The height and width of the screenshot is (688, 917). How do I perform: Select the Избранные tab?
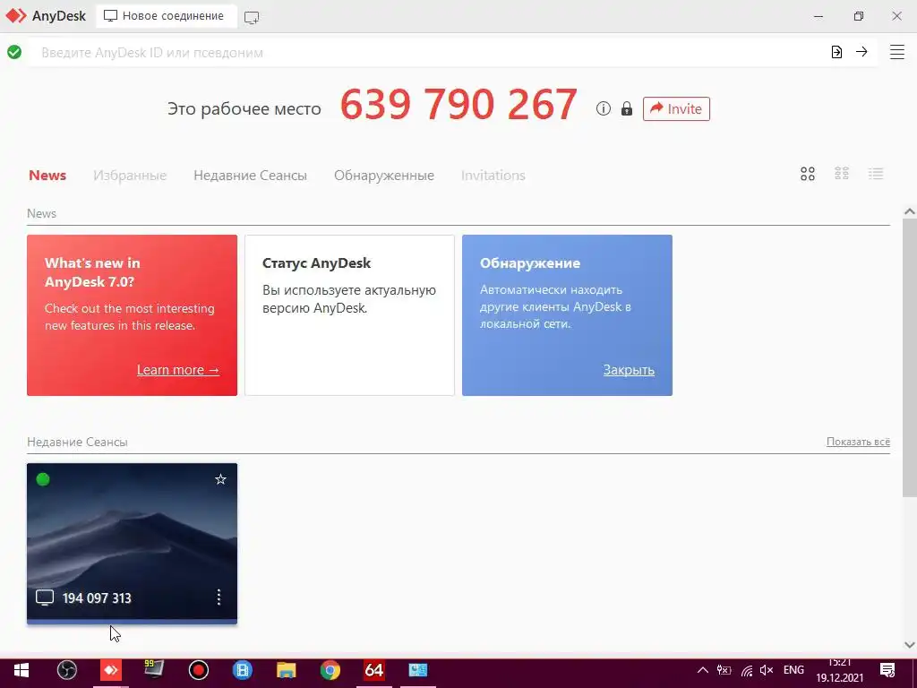[x=130, y=176]
